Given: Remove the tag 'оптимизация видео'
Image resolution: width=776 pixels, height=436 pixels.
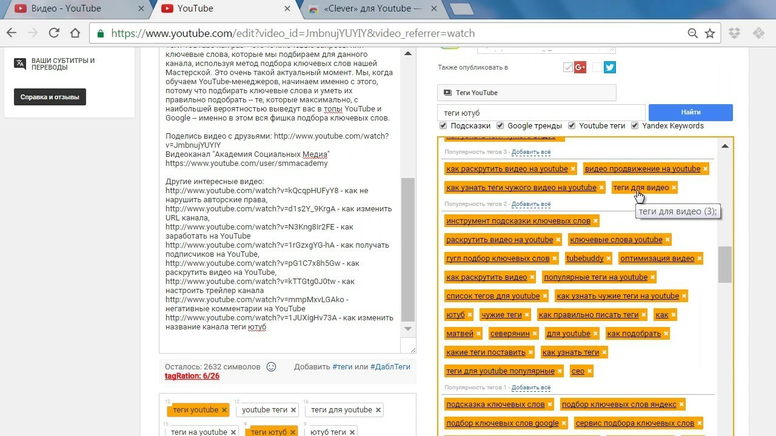Looking at the screenshot, I should click(x=699, y=259).
